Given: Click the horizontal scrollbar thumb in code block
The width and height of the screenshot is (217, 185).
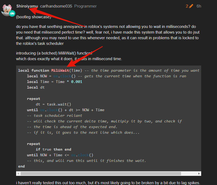Looking at the screenshot, I should tap(101, 173).
